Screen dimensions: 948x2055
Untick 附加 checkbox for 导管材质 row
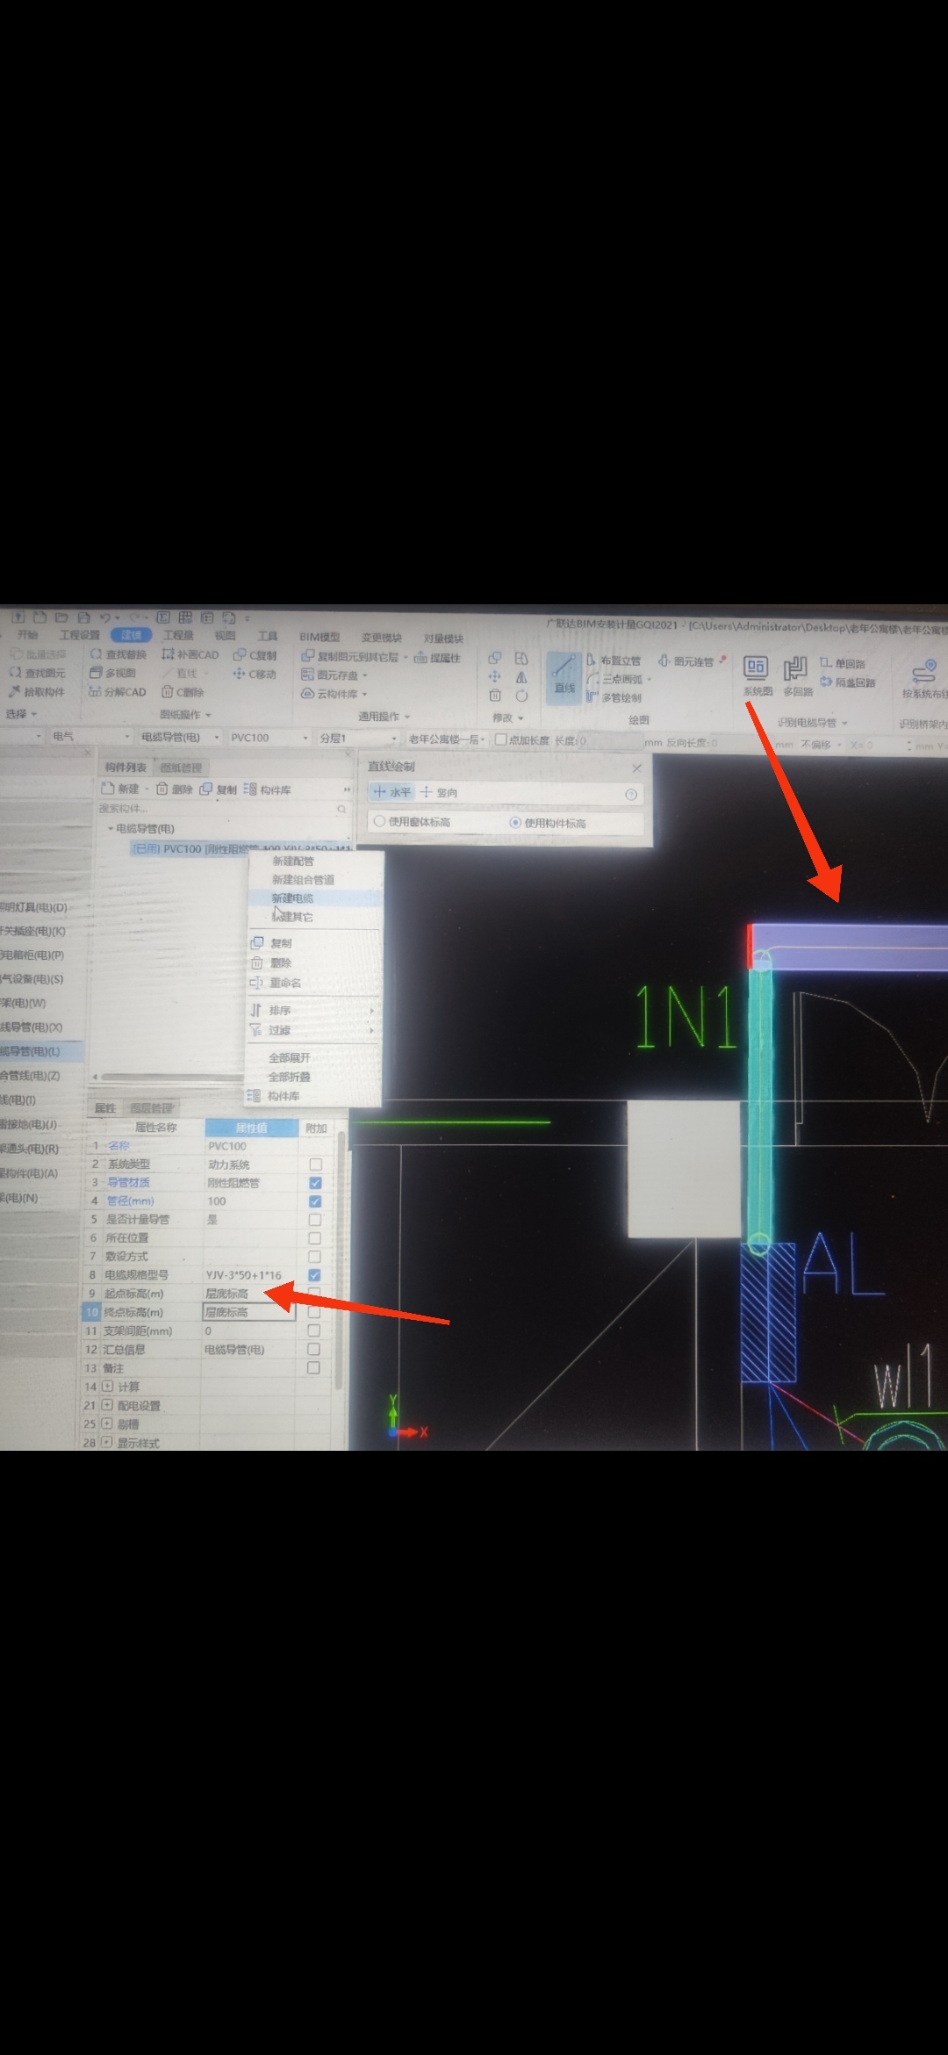[315, 1183]
